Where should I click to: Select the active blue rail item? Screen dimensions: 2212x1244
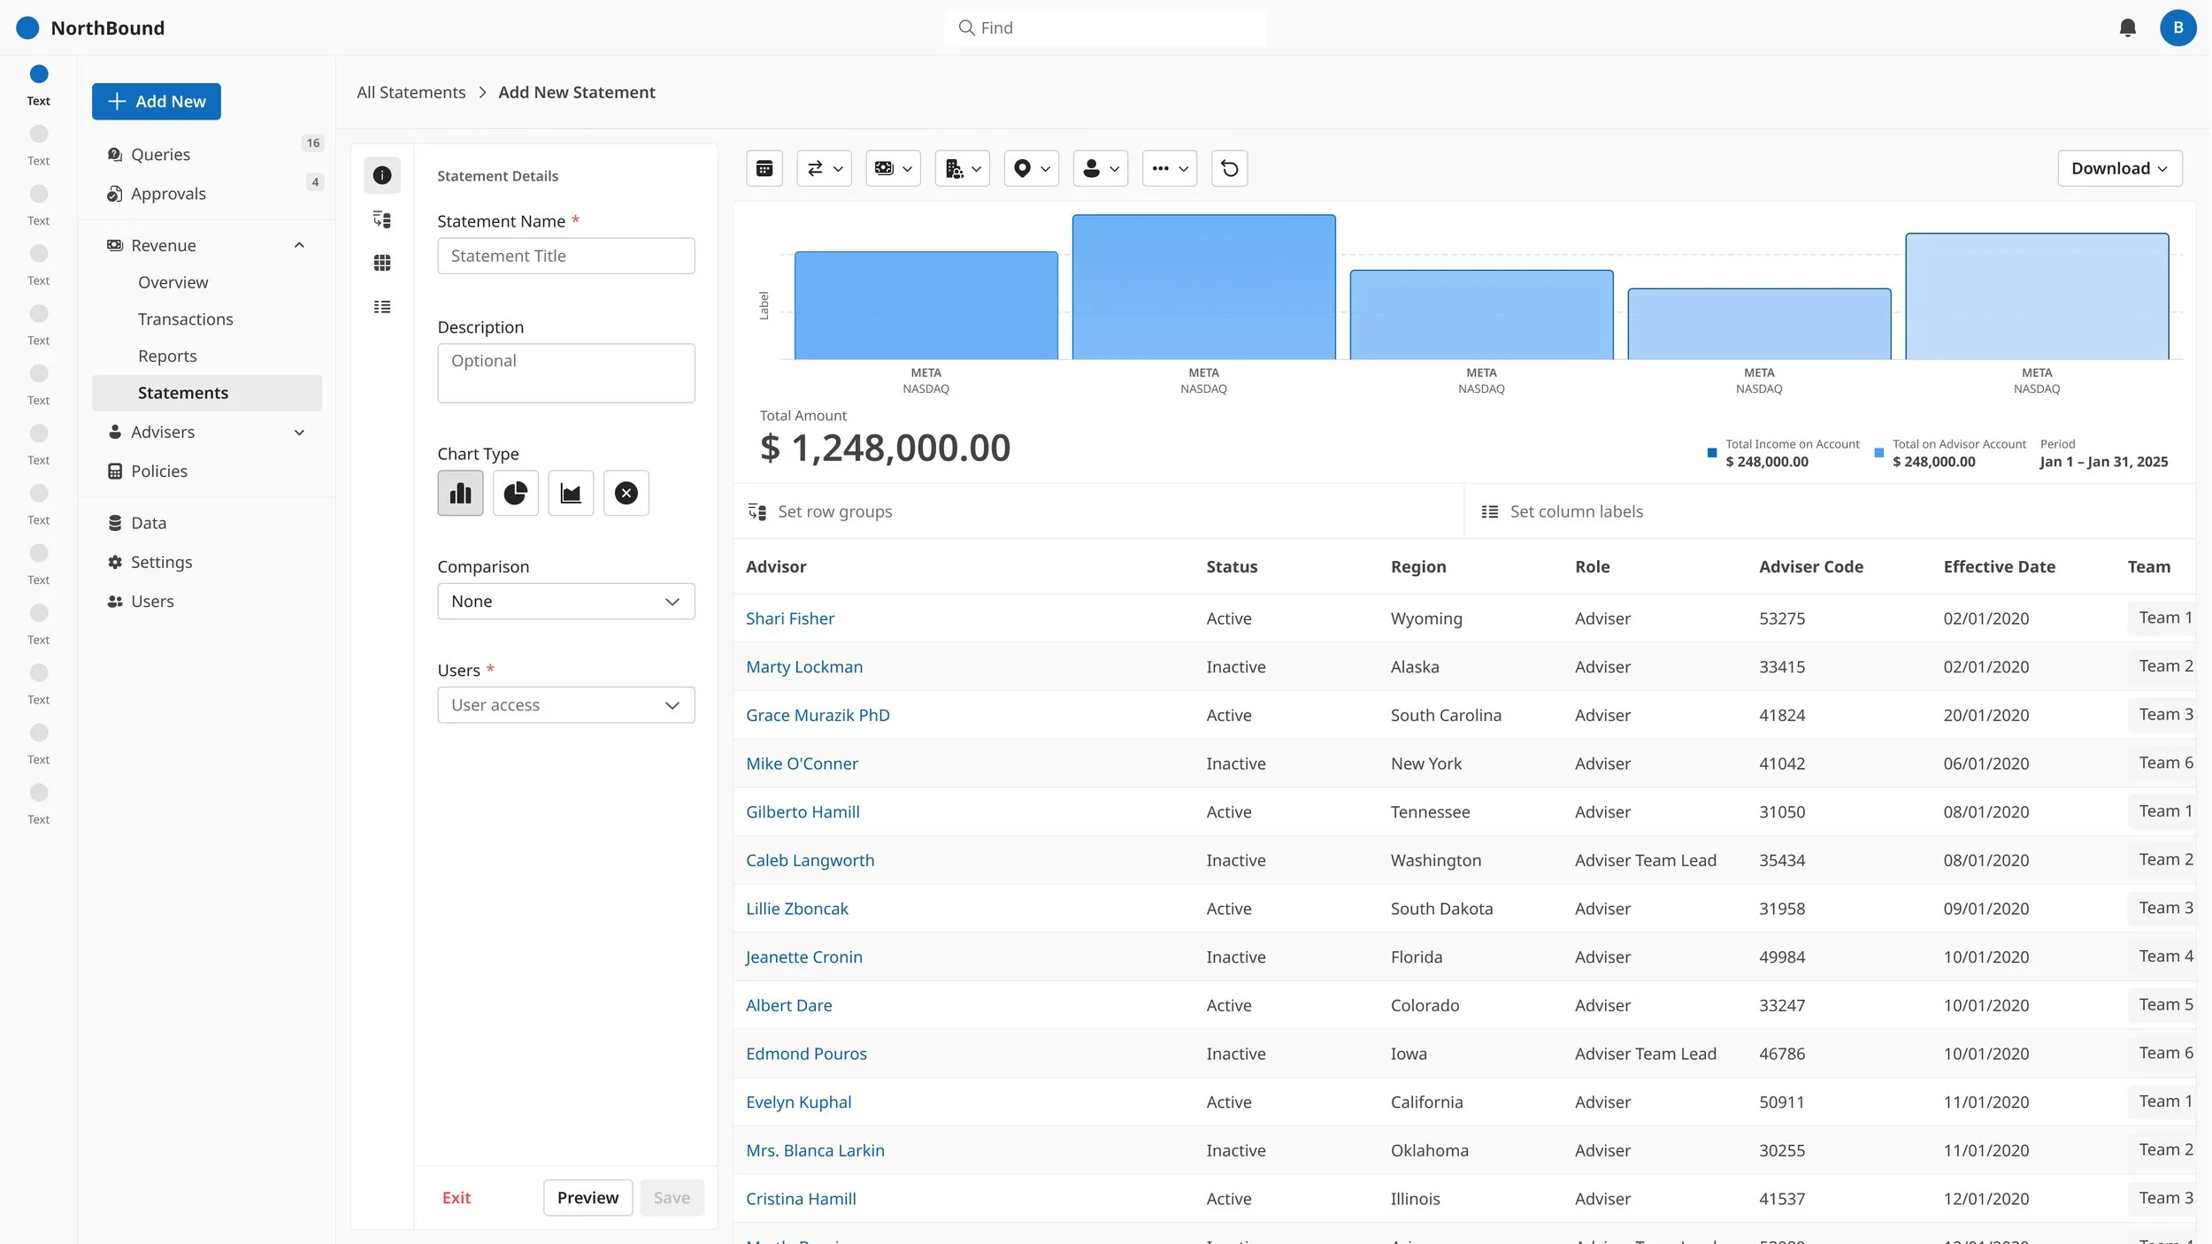[x=38, y=73]
